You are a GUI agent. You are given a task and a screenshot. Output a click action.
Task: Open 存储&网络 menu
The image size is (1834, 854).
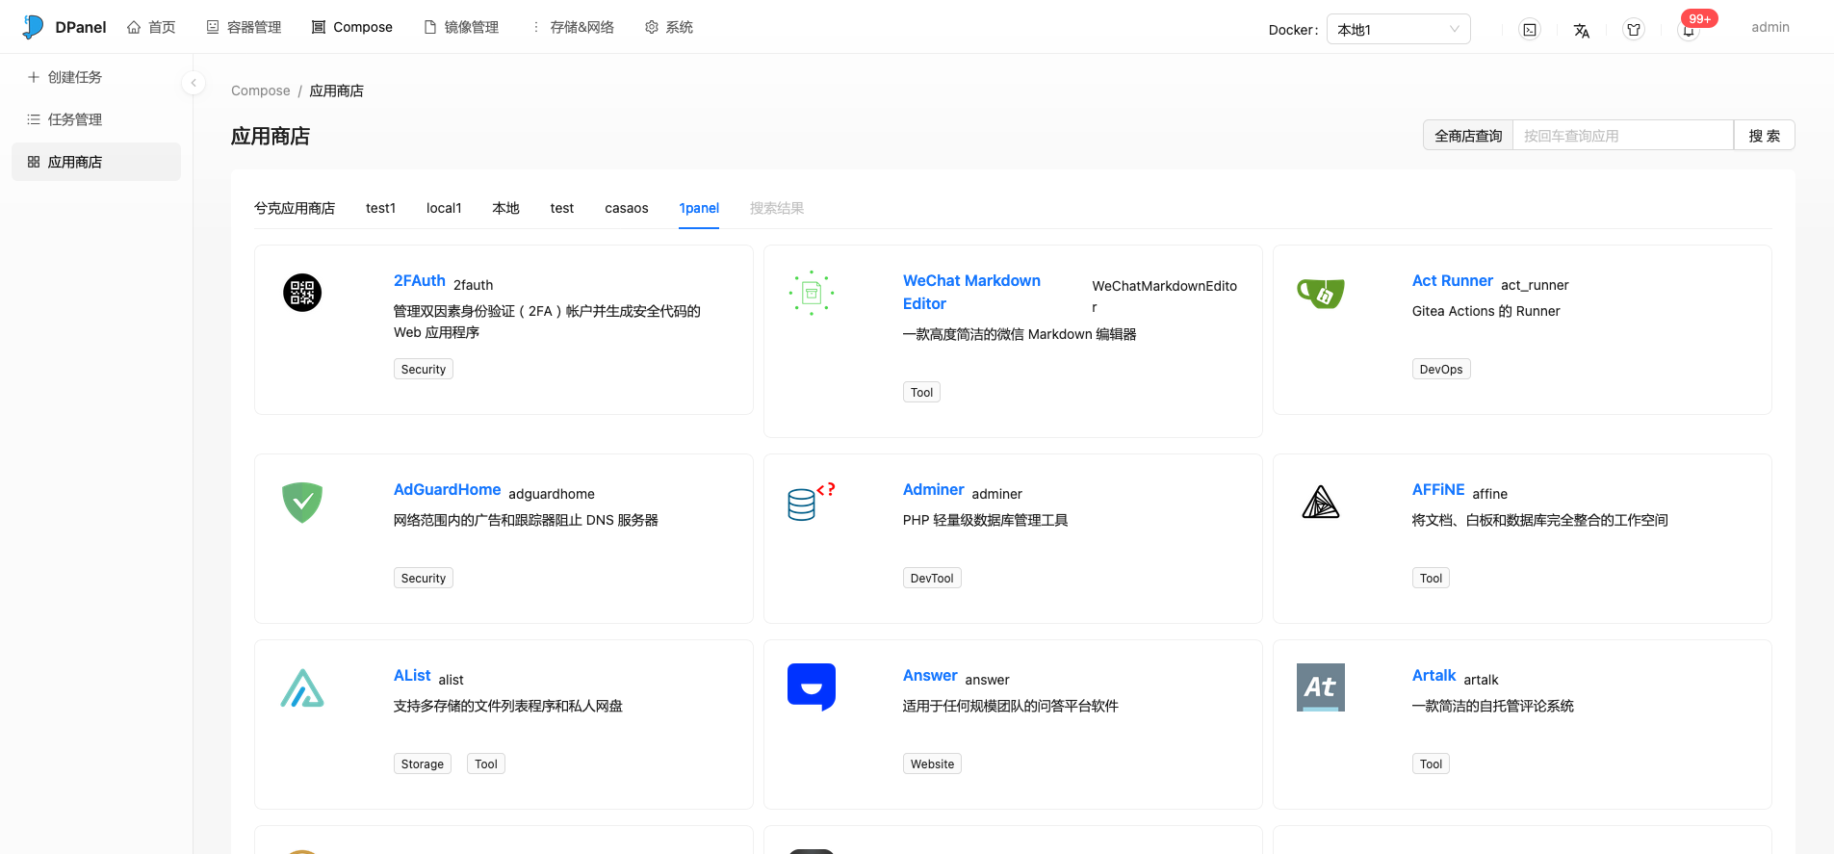pyautogui.click(x=572, y=27)
